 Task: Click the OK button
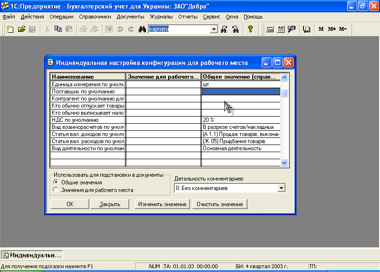click(x=70, y=204)
